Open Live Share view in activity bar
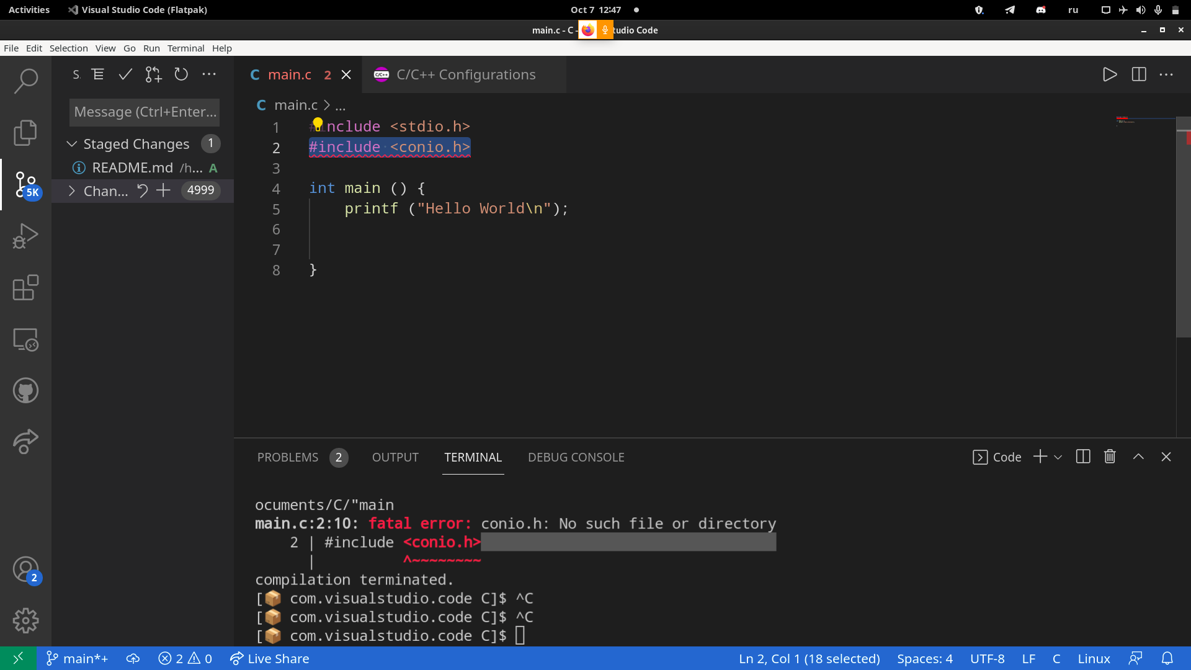The height and width of the screenshot is (670, 1191). [x=25, y=442]
